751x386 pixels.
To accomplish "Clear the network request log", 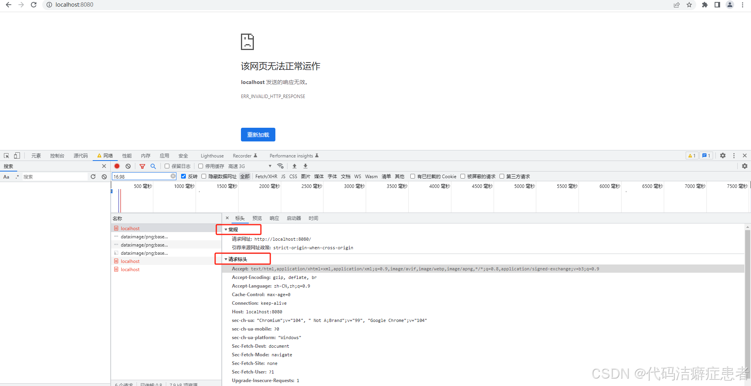I will [x=128, y=166].
